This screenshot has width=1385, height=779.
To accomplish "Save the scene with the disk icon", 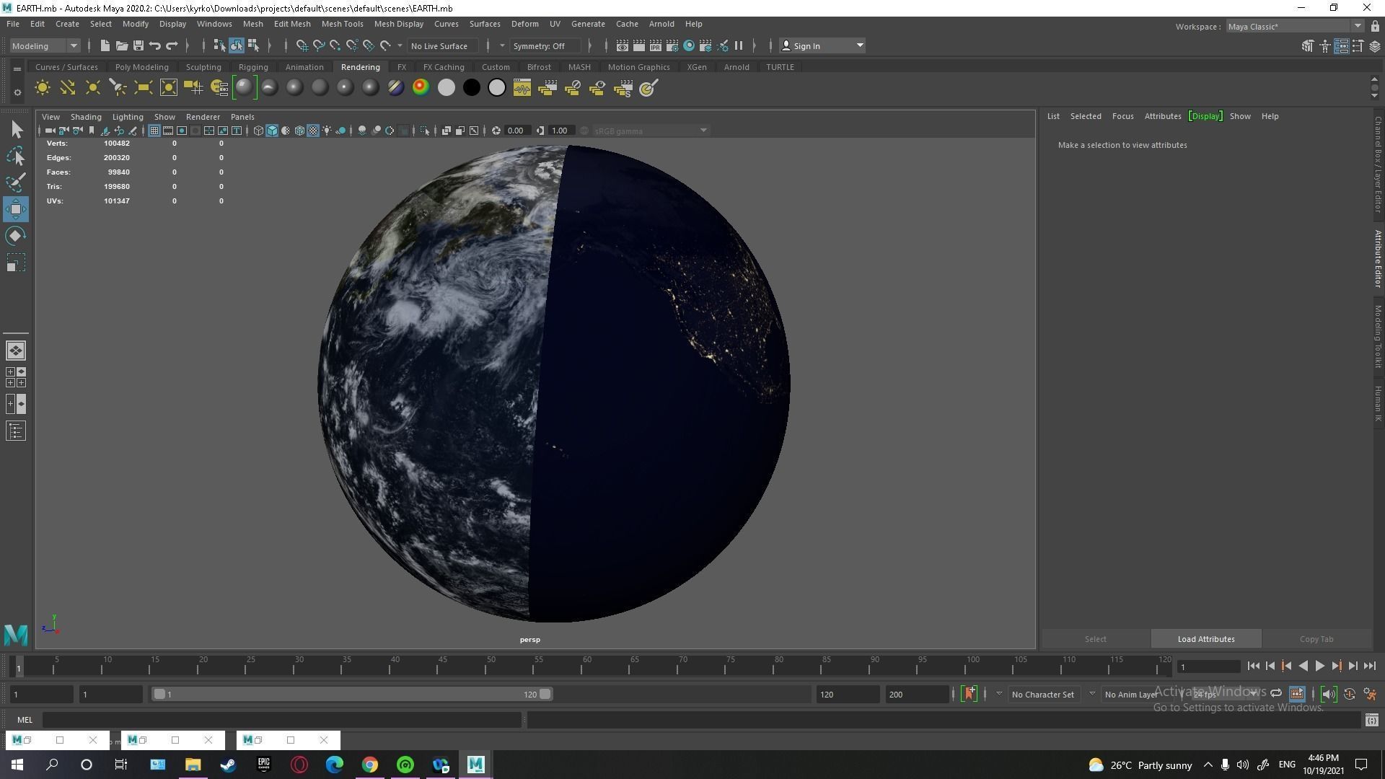I will 138,45.
